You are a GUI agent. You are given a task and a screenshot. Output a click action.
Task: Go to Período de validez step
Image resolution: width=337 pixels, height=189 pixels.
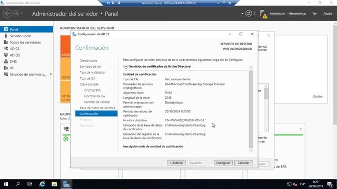97,102
